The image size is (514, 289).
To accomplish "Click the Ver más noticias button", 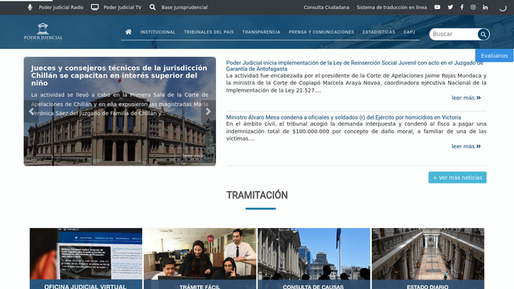I will click(458, 178).
